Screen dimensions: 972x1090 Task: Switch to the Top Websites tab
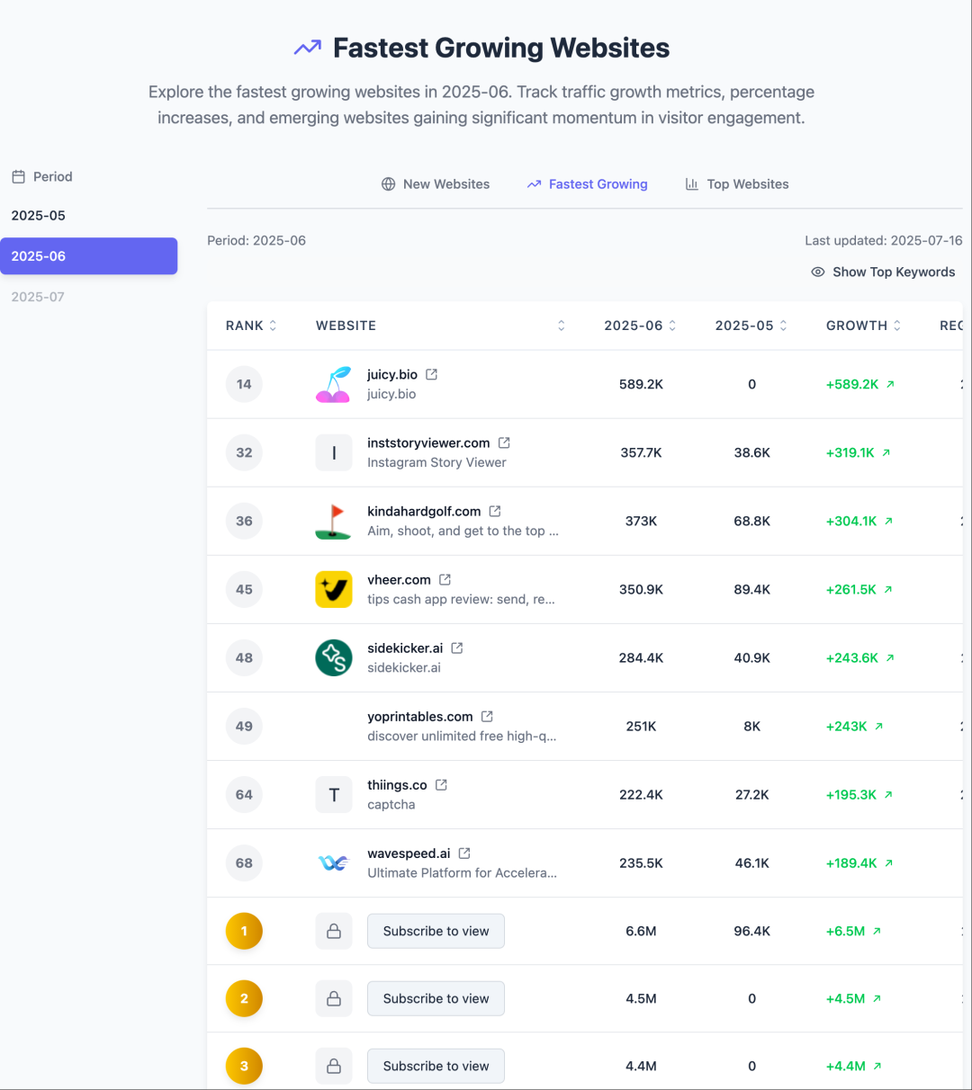coord(736,183)
